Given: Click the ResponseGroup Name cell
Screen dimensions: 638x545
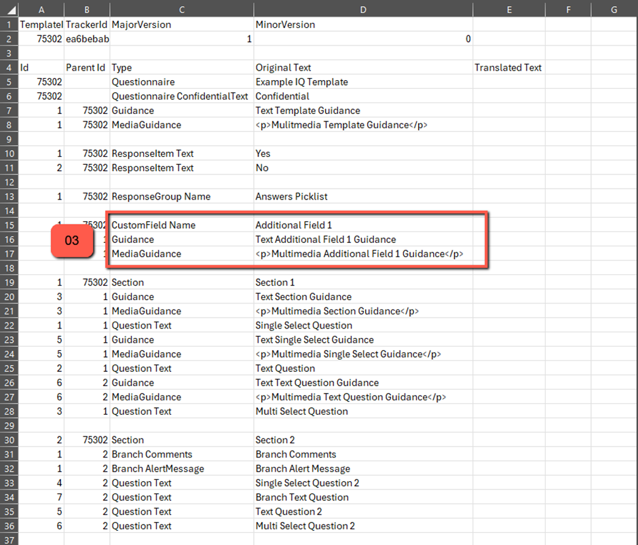Looking at the screenshot, I should [181, 197].
